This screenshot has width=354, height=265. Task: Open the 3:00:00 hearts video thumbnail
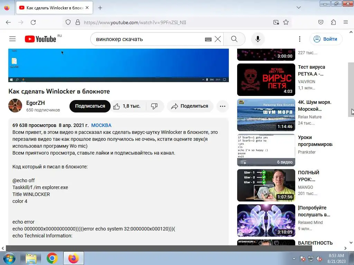coord(266,55)
